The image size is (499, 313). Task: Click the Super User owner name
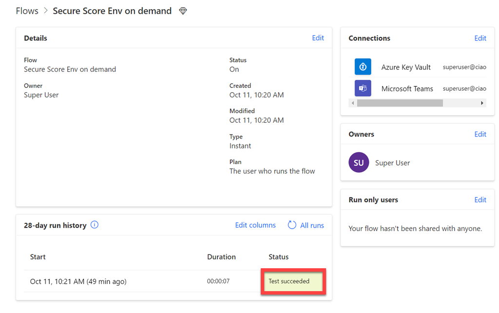click(x=392, y=163)
